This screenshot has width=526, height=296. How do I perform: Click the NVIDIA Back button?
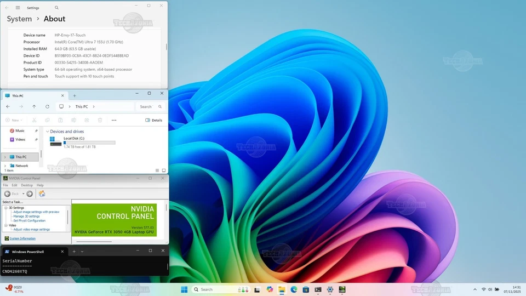[x=12, y=193]
